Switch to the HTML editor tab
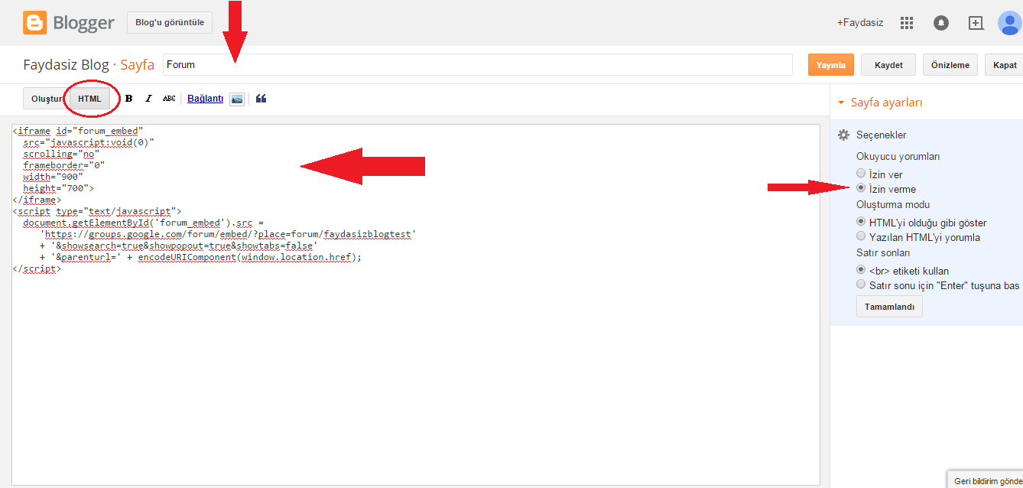 [x=89, y=99]
